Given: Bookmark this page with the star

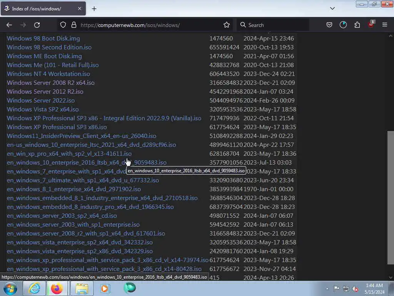Looking at the screenshot, I should pos(227,25).
